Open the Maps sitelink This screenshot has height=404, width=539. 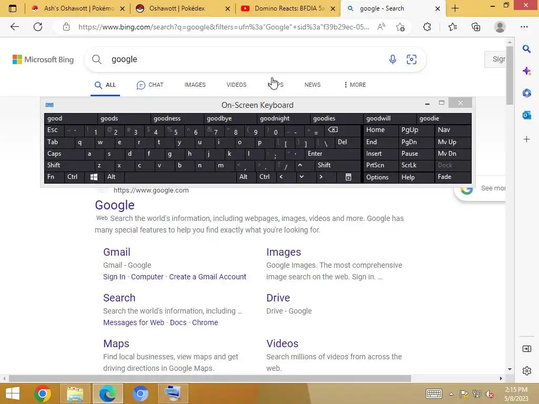coord(116,344)
